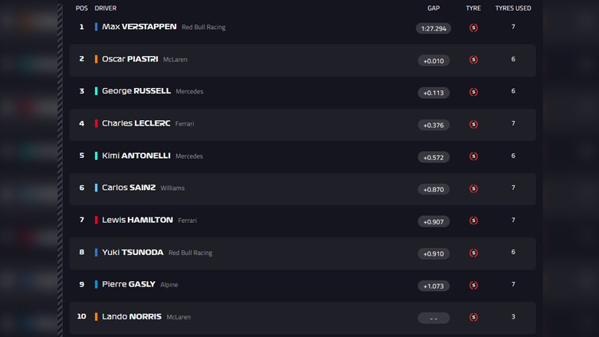Click Gasly's +1.073 gap badge

coord(434,286)
